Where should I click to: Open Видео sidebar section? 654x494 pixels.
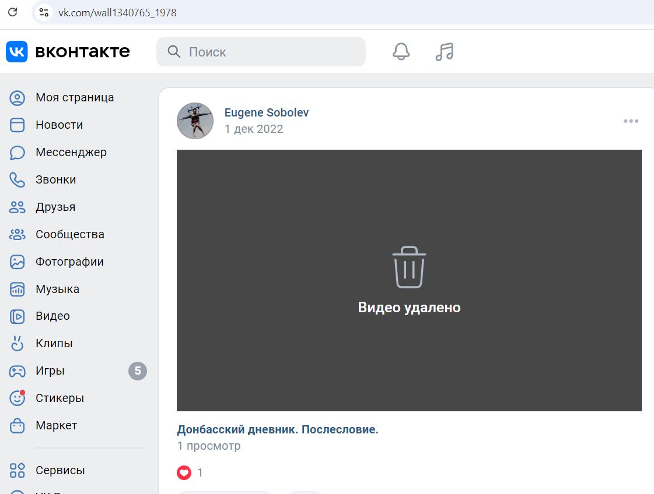click(x=53, y=316)
